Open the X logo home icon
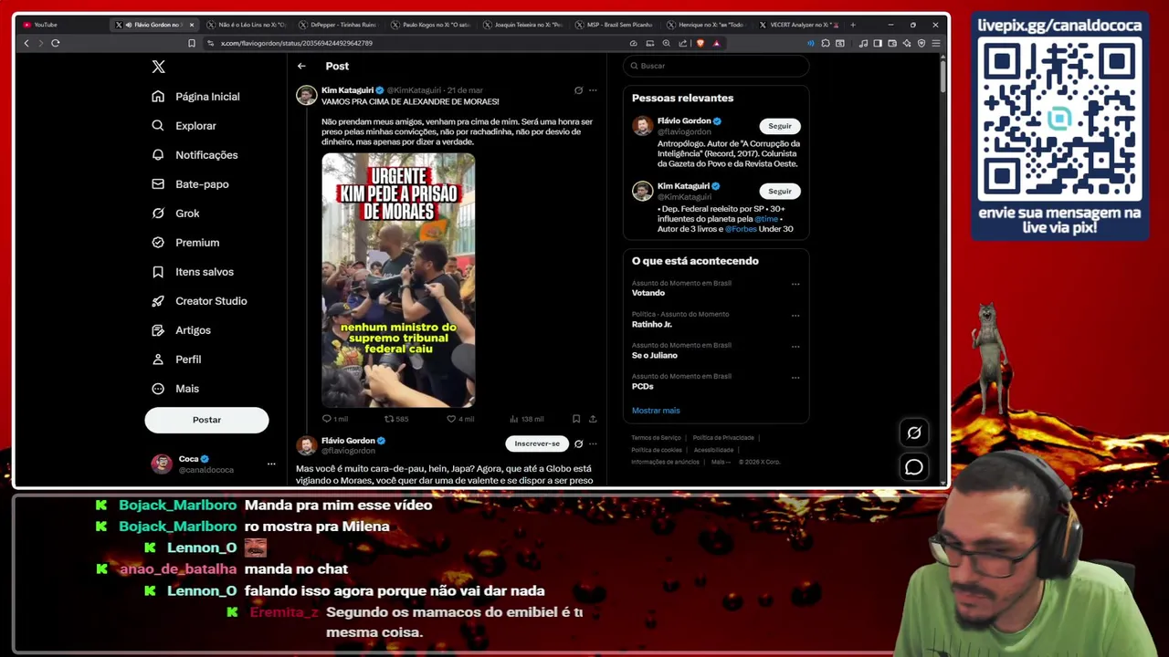 [158, 67]
